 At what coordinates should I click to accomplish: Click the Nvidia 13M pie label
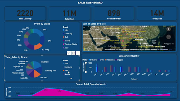(x=24, y=78)
